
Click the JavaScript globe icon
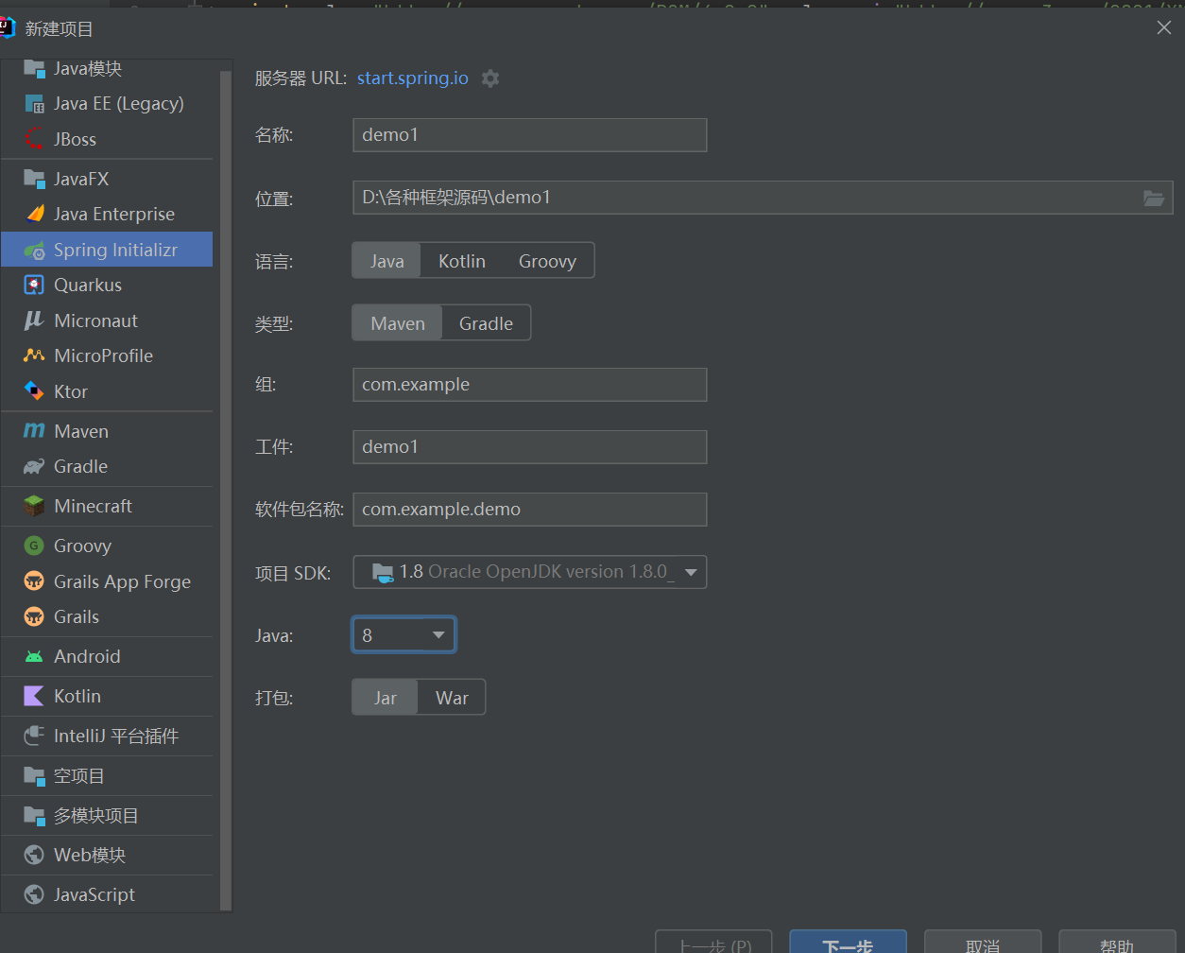coord(35,894)
